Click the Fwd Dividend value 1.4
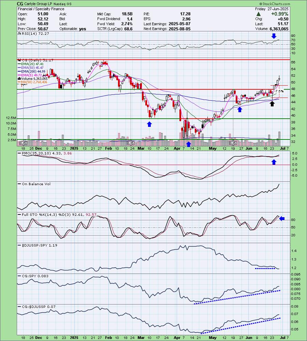This screenshot has height=341, width=307. tap(130, 19)
